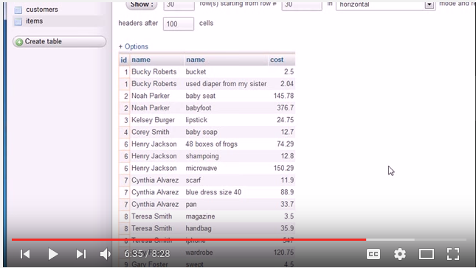
Task: Select cost value 120.75
Action: click(x=283, y=253)
